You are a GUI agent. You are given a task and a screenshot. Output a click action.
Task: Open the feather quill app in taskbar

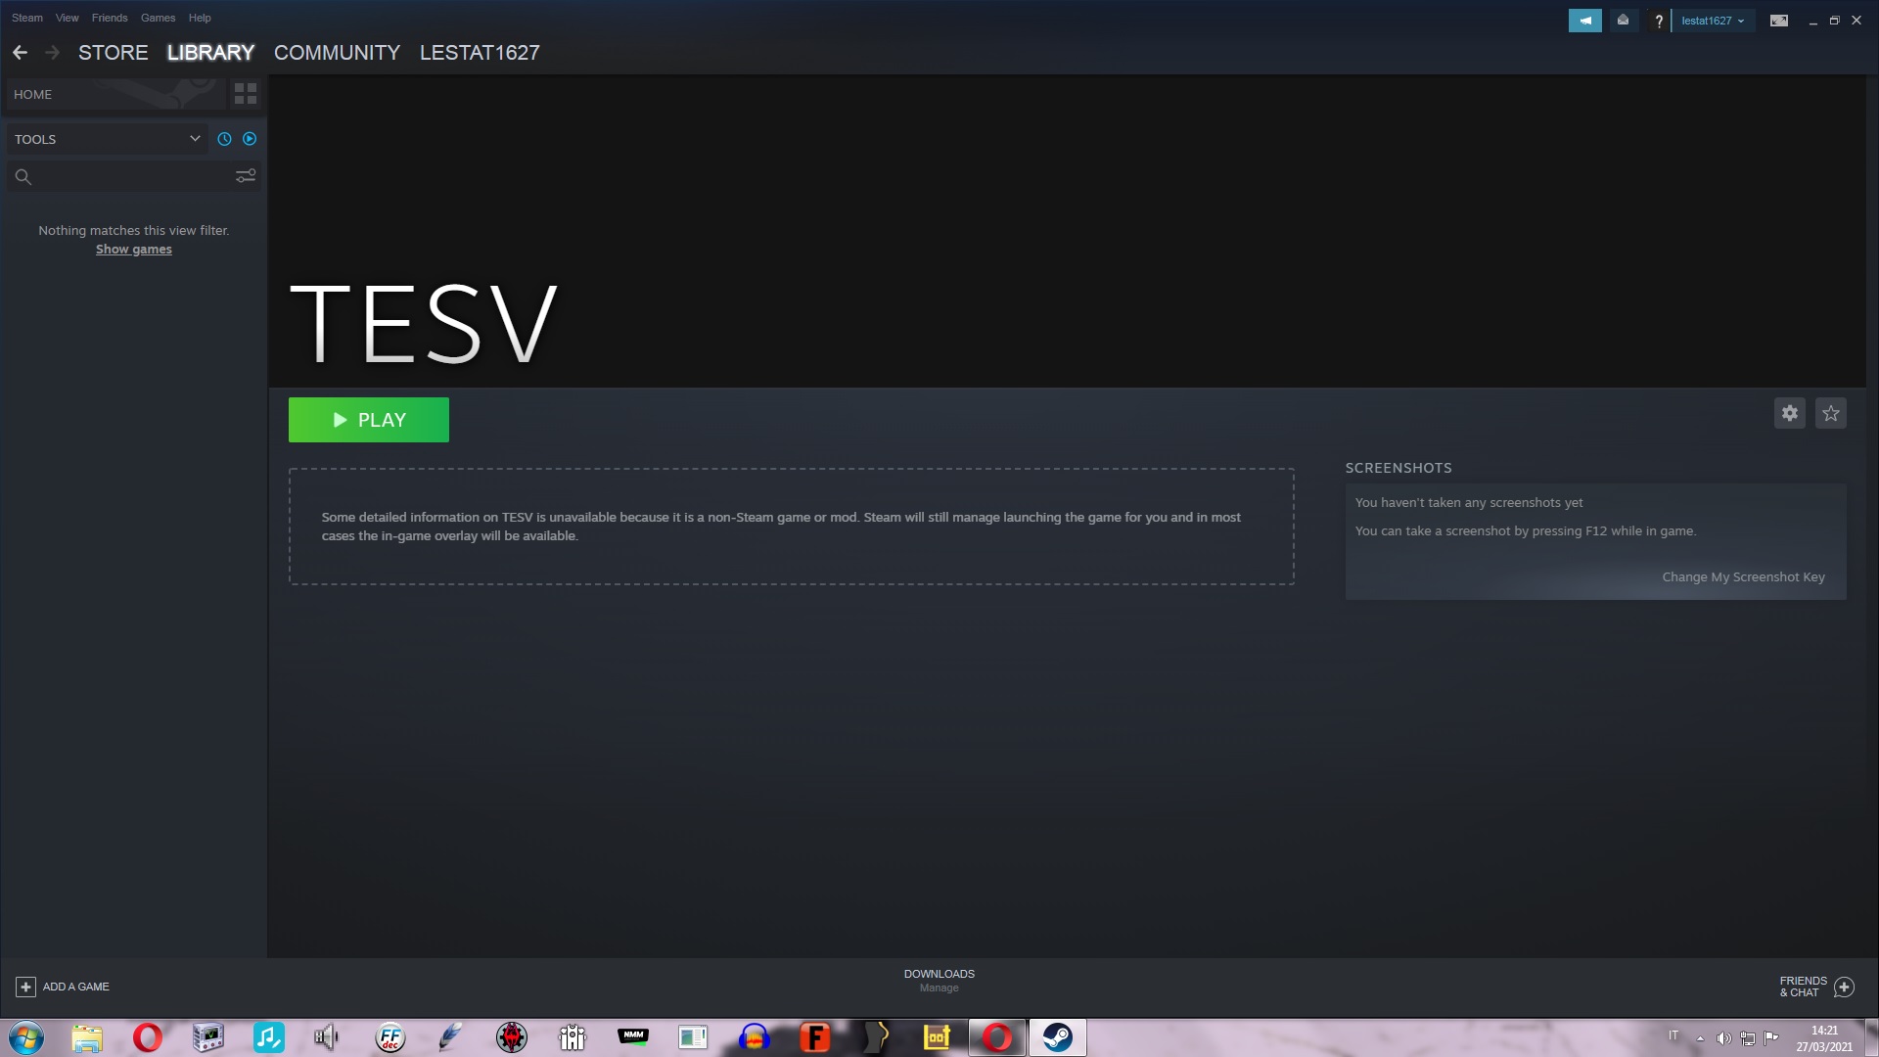pos(450,1037)
